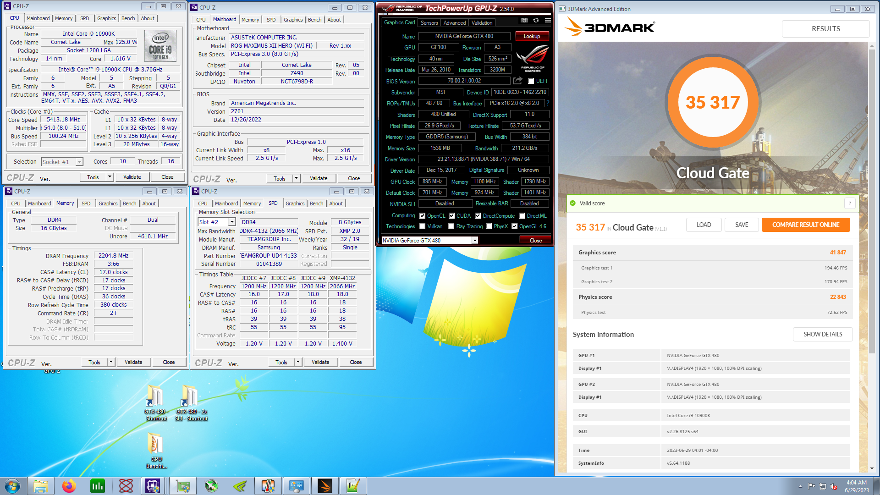Open the Slot #2 memory slot dropdown
Image resolution: width=880 pixels, height=495 pixels.
(232, 222)
